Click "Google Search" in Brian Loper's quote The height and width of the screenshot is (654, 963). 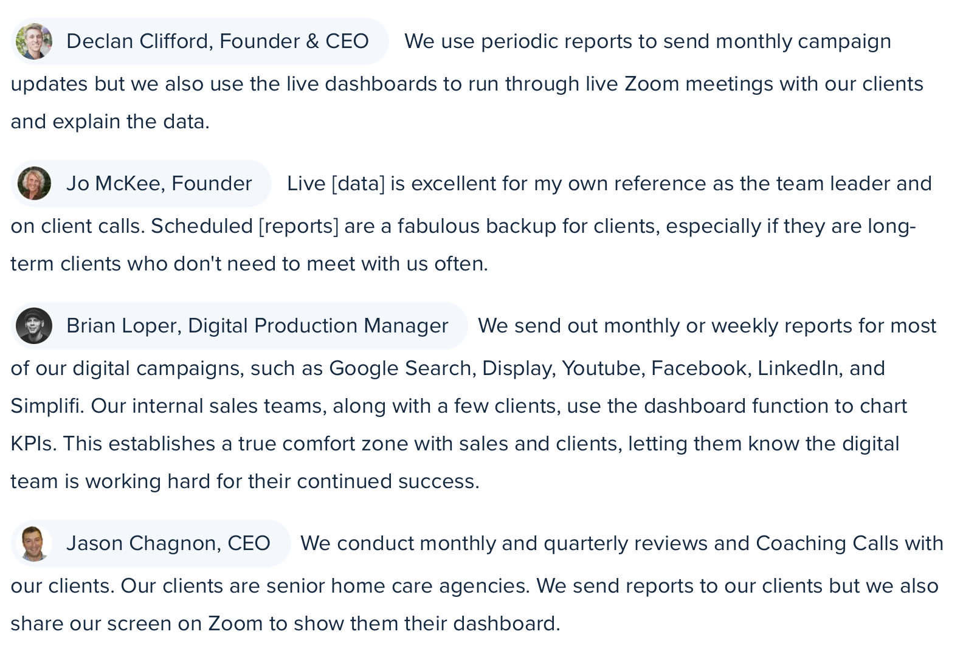(402, 368)
